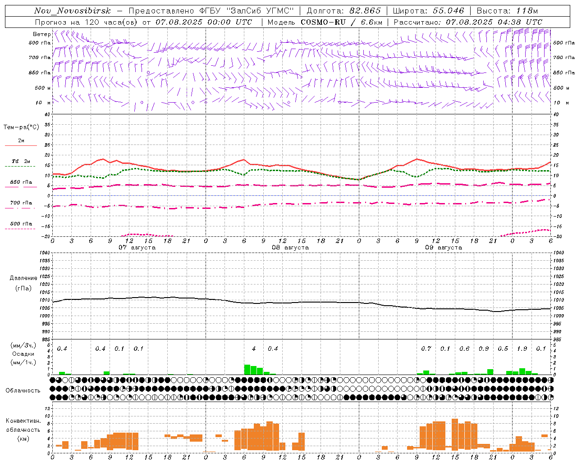The width and height of the screenshot is (577, 461).
Task: Click the Высота: 118м value
Action: pyautogui.click(x=507, y=11)
